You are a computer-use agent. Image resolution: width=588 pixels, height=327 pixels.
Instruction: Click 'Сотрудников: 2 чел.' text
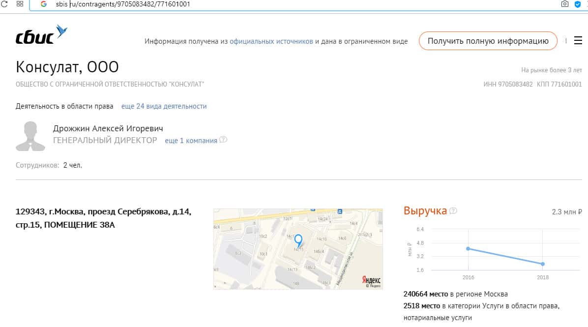(x=49, y=165)
